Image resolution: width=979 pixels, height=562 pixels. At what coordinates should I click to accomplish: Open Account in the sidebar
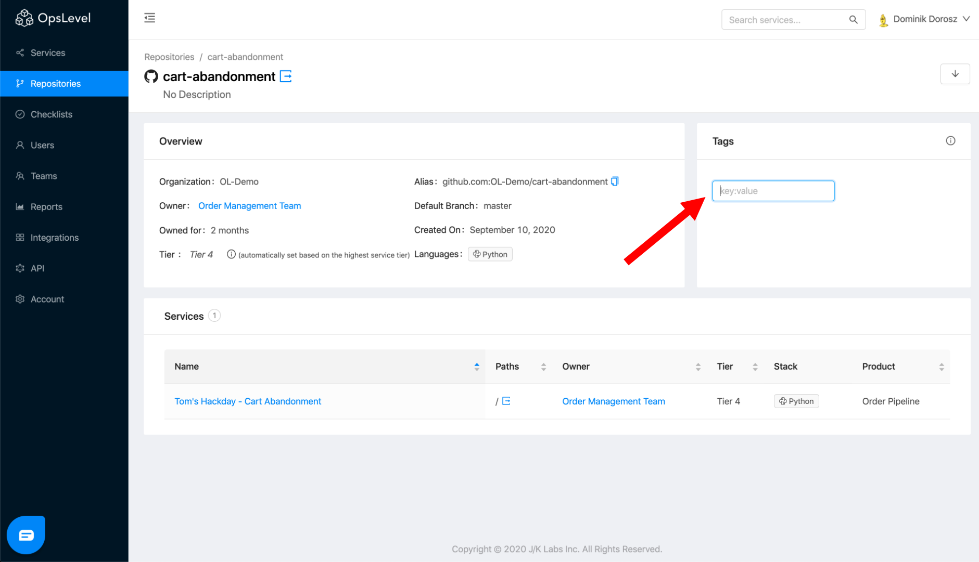click(x=64, y=299)
